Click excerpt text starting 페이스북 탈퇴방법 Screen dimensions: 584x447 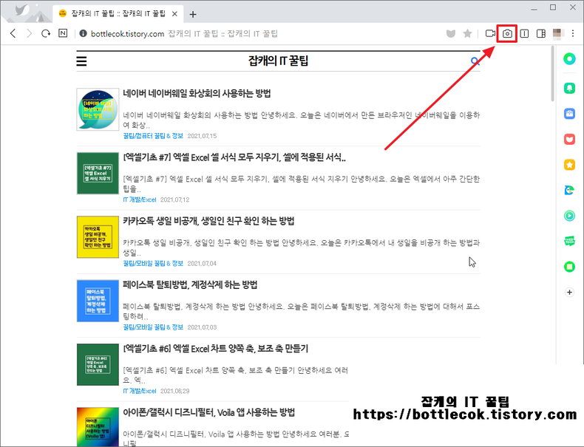(302, 312)
